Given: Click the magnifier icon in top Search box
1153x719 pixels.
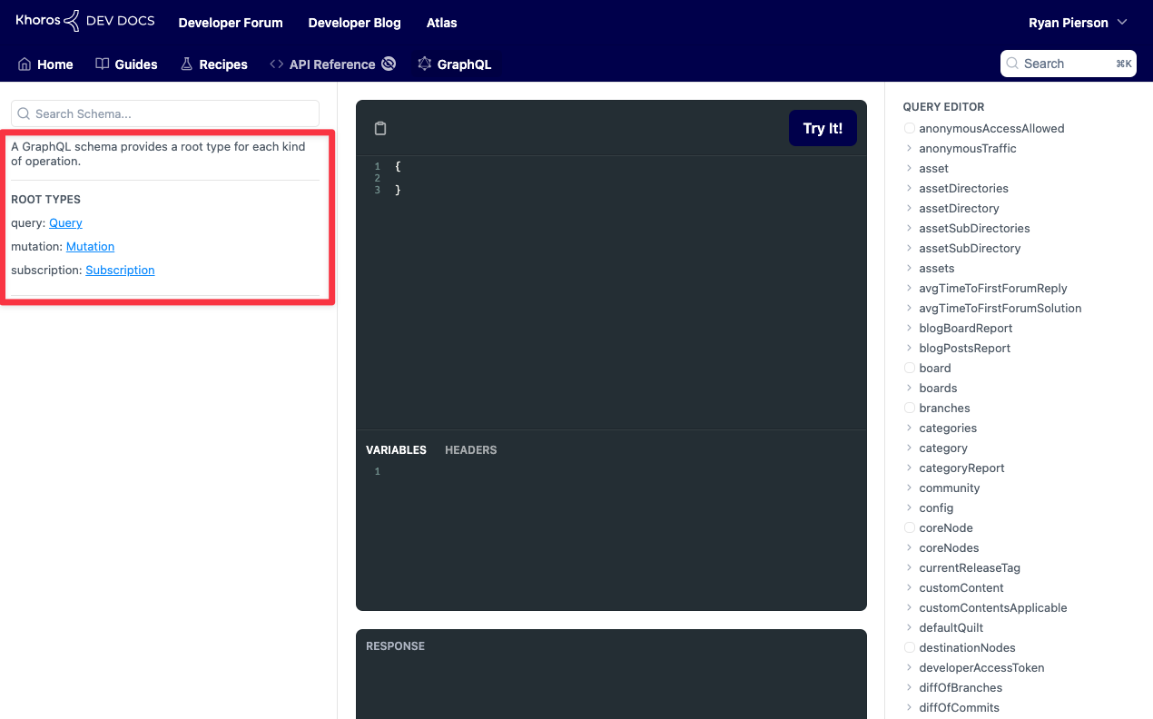Looking at the screenshot, I should pyautogui.click(x=1012, y=64).
